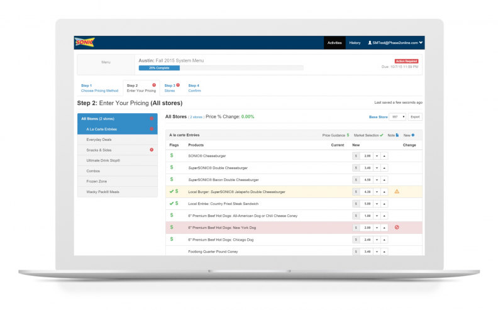Select Combos category

(117, 171)
